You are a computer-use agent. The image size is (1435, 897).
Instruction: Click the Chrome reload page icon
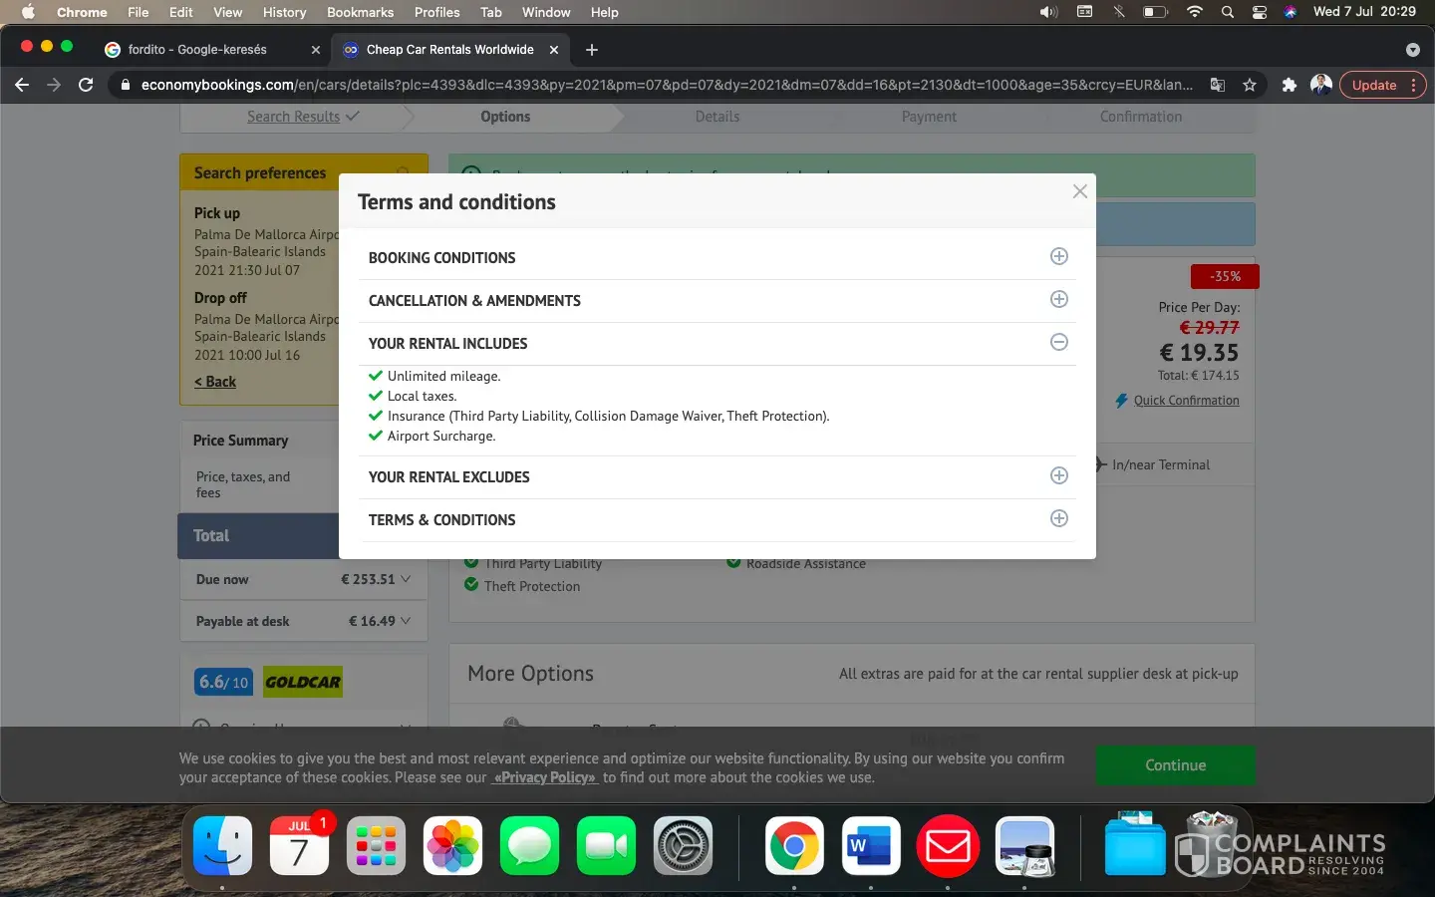pos(86,85)
